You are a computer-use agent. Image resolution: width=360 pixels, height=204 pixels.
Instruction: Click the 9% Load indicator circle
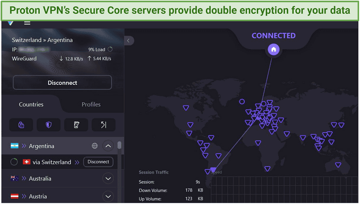110,49
